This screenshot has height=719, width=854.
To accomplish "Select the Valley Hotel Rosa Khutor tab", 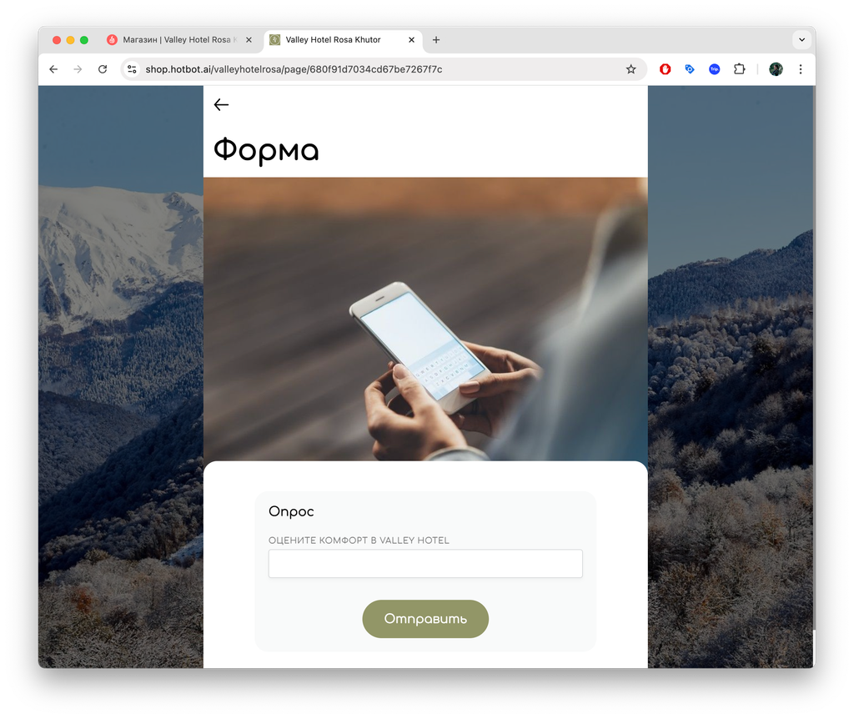I will [x=334, y=40].
